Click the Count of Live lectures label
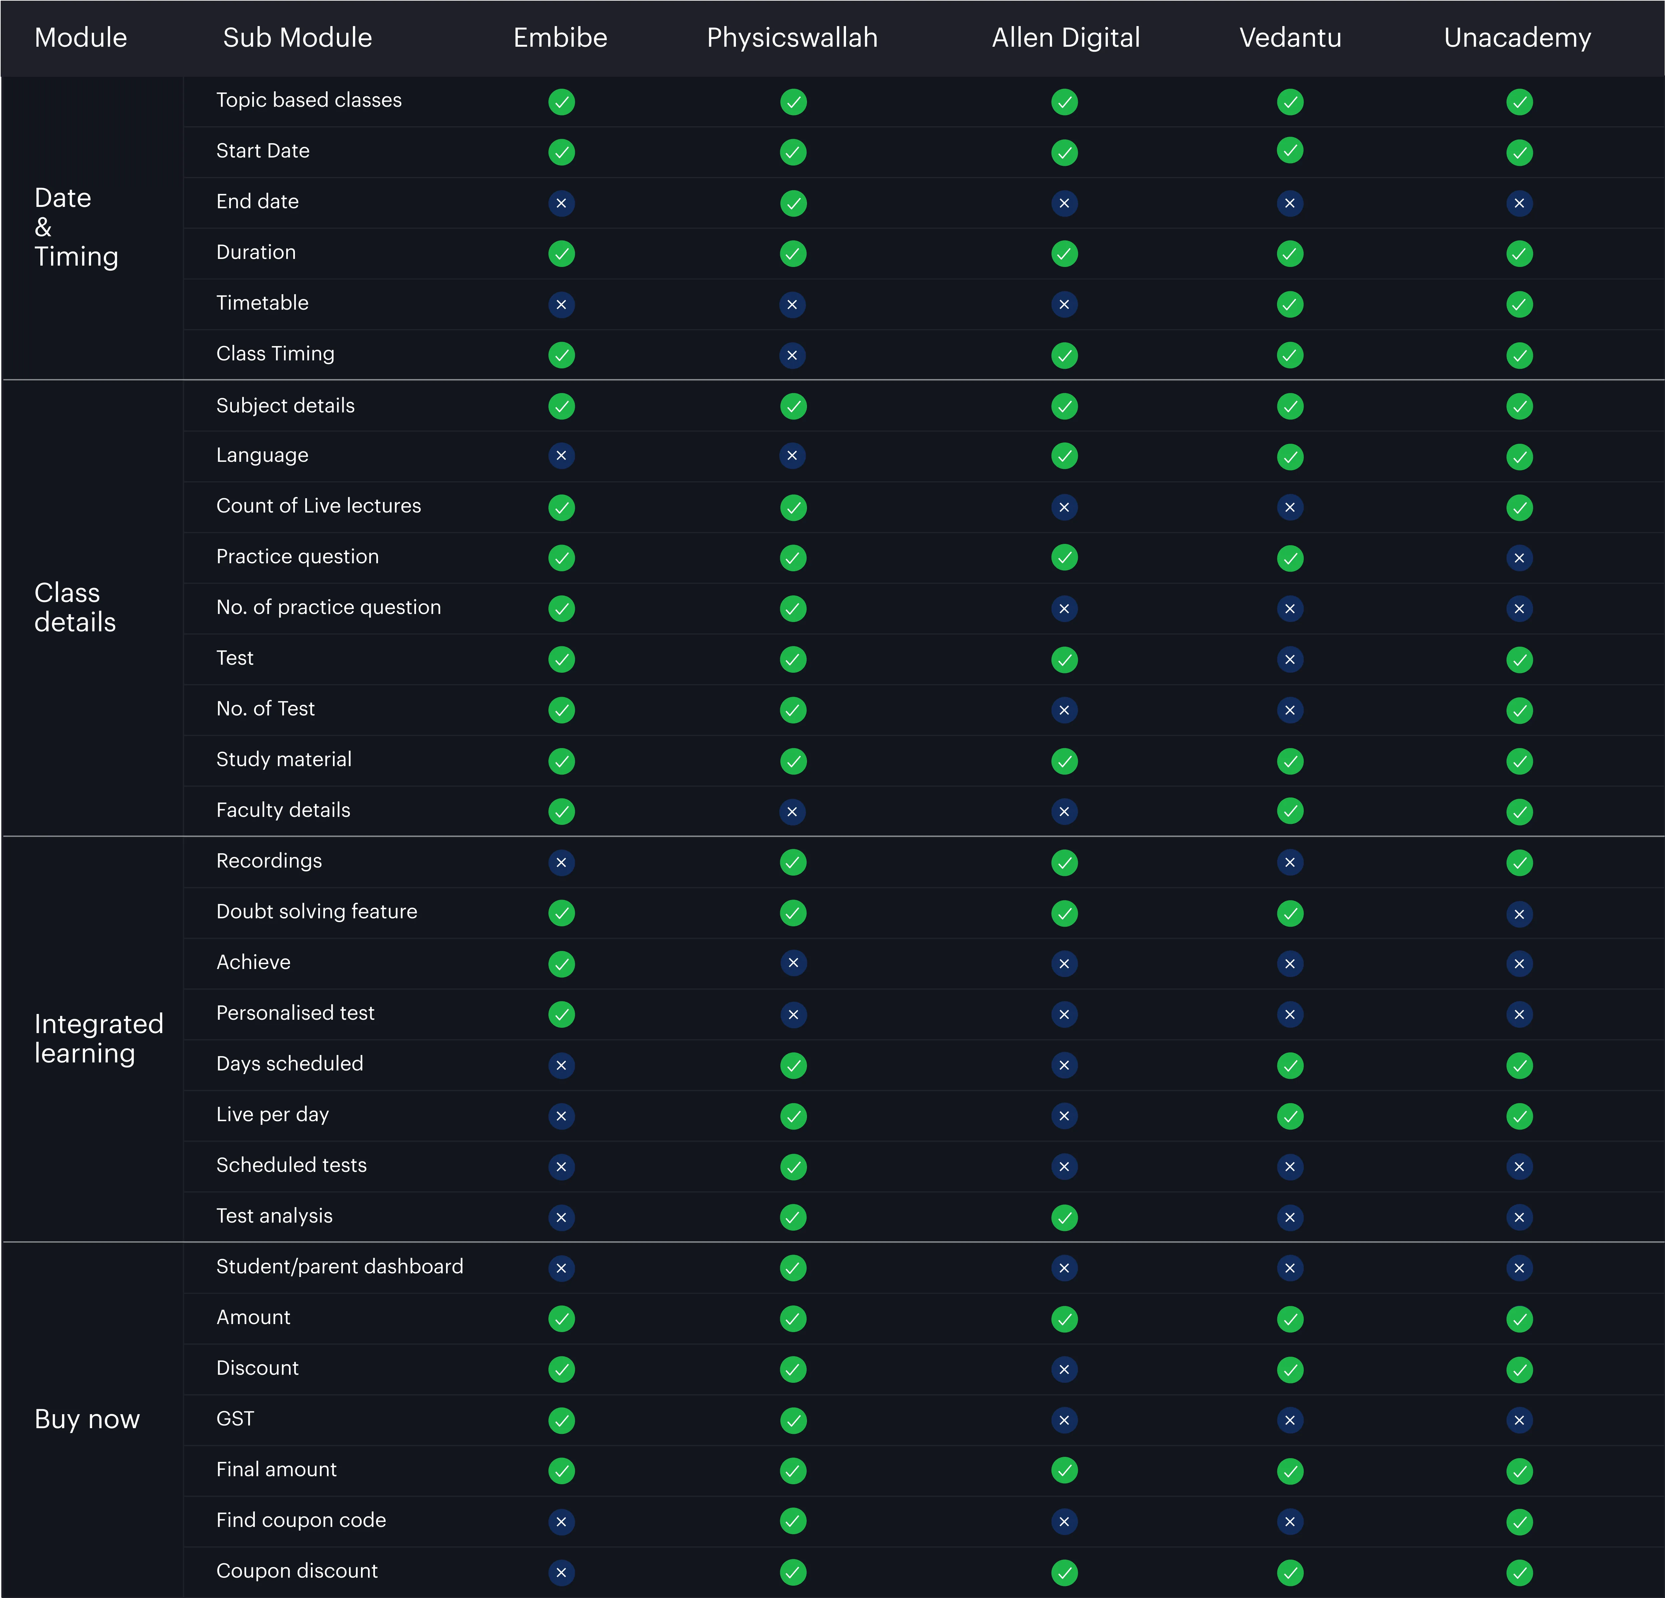This screenshot has height=1598, width=1665. point(319,506)
